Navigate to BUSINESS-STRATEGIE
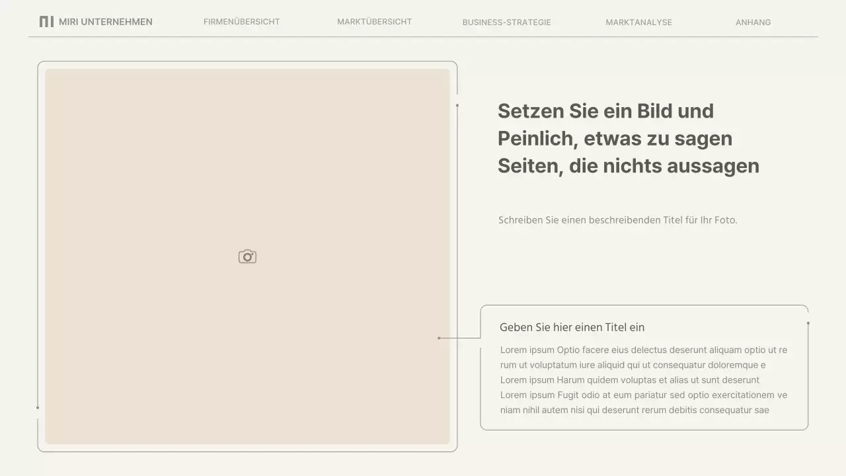This screenshot has height=476, width=846. click(507, 22)
